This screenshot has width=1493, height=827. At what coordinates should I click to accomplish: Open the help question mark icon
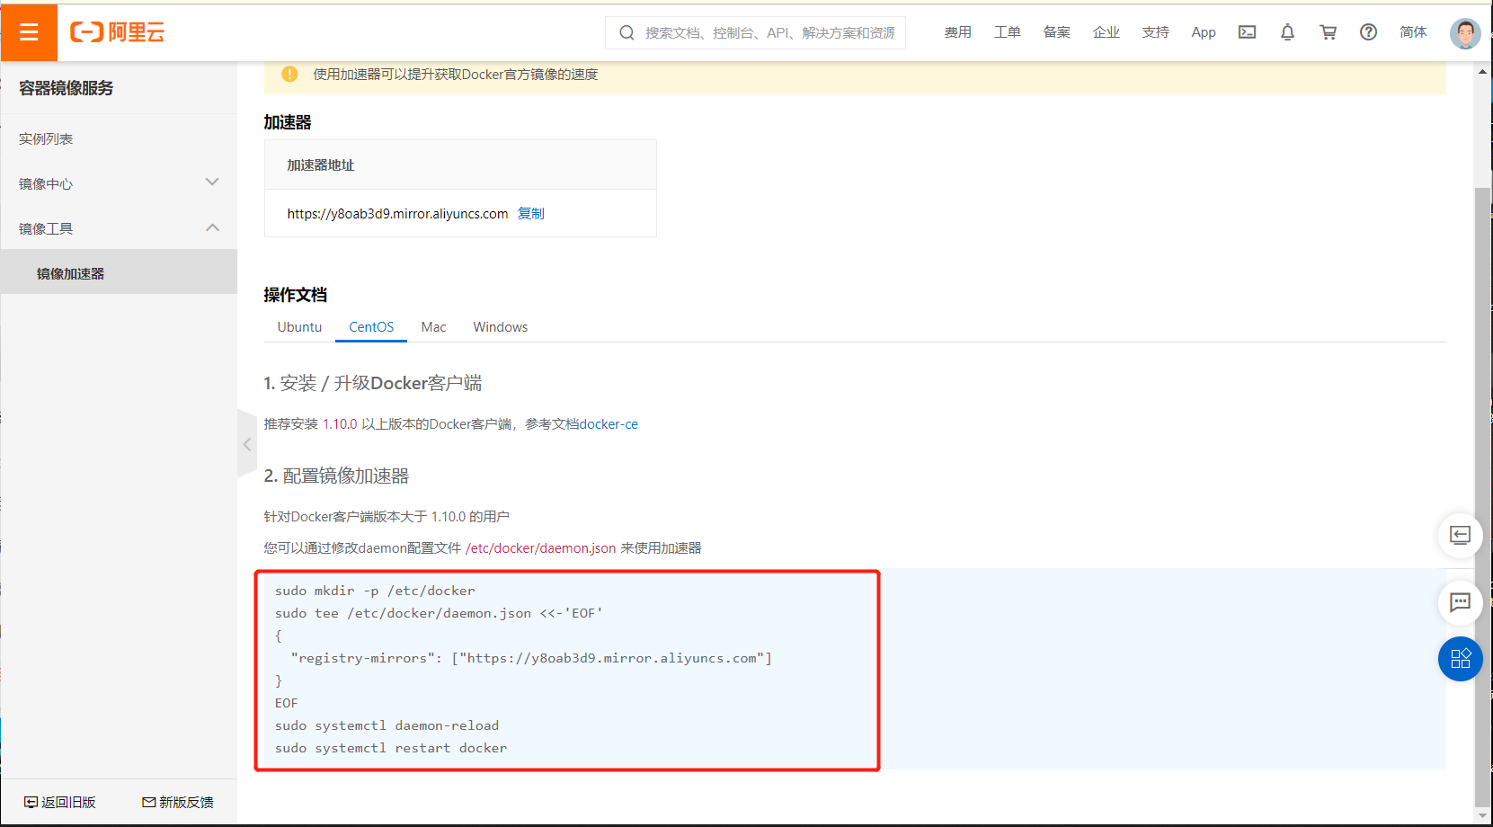[x=1368, y=32]
